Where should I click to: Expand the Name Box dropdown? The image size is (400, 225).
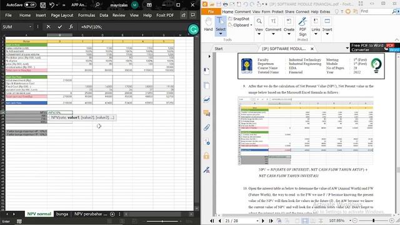pos(31,27)
